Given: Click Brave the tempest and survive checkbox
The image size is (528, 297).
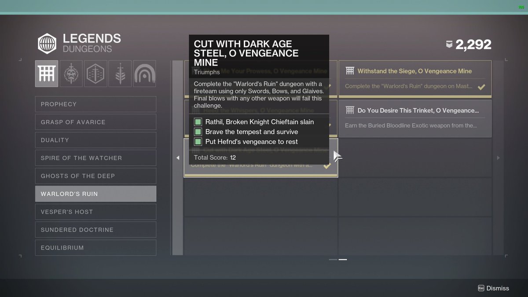Looking at the screenshot, I should pos(198,132).
